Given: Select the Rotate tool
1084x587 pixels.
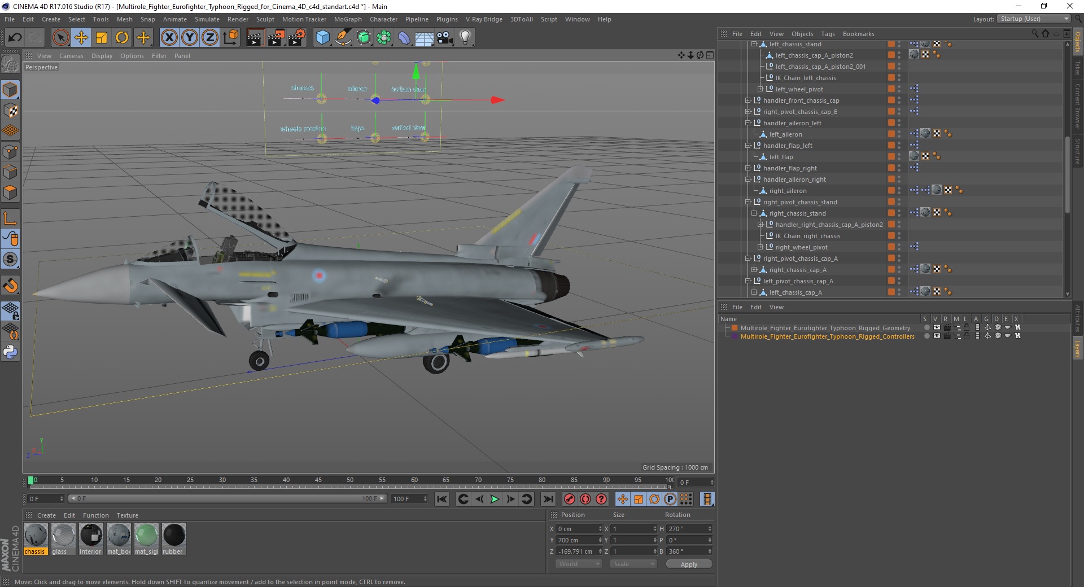Looking at the screenshot, I should coord(122,38).
